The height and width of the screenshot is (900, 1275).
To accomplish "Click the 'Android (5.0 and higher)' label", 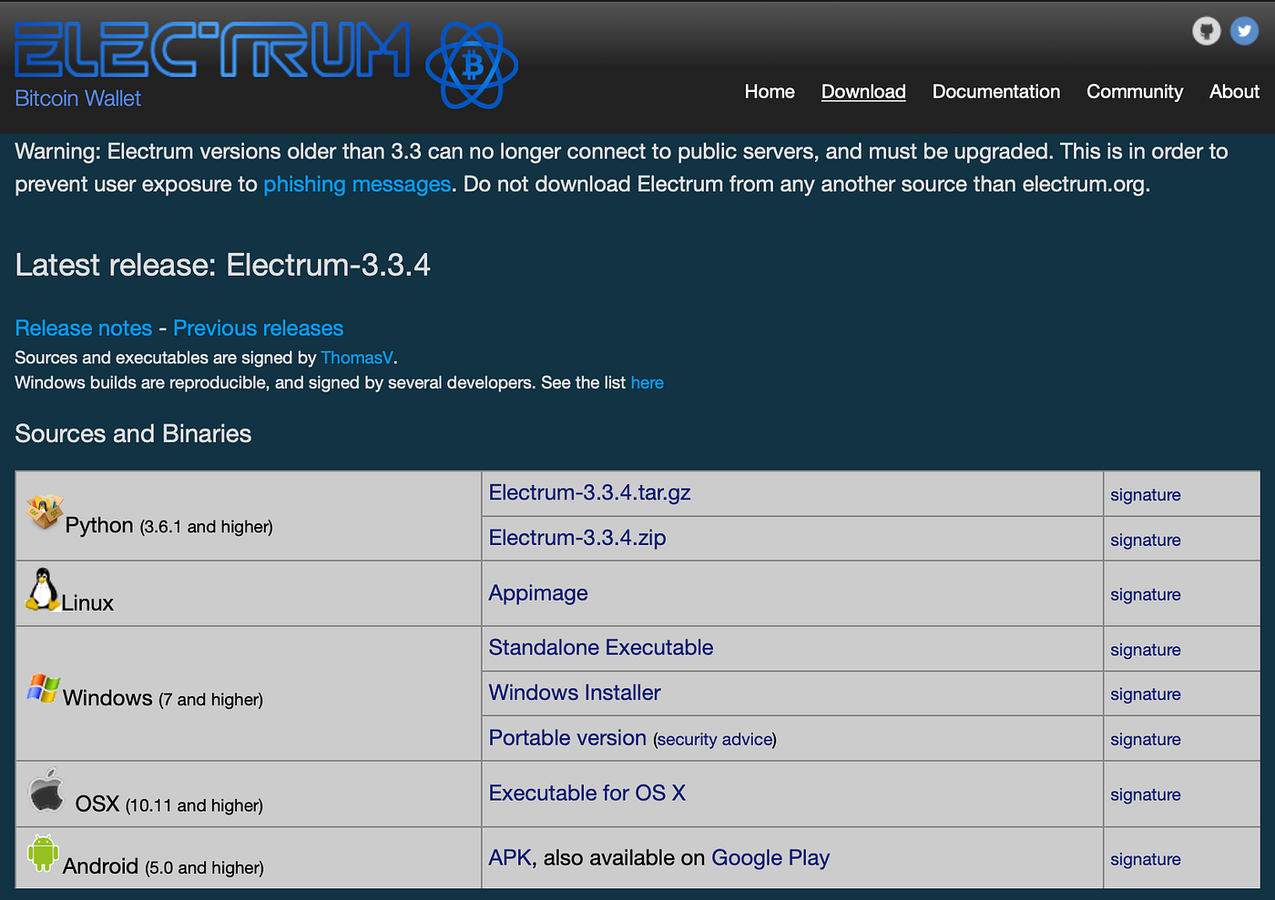I will click(164, 866).
